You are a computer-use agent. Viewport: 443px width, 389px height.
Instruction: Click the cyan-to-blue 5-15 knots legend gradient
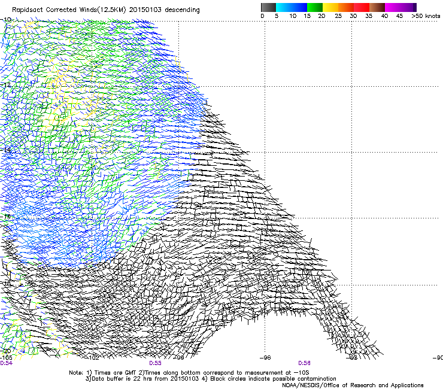pyautogui.click(x=292, y=7)
